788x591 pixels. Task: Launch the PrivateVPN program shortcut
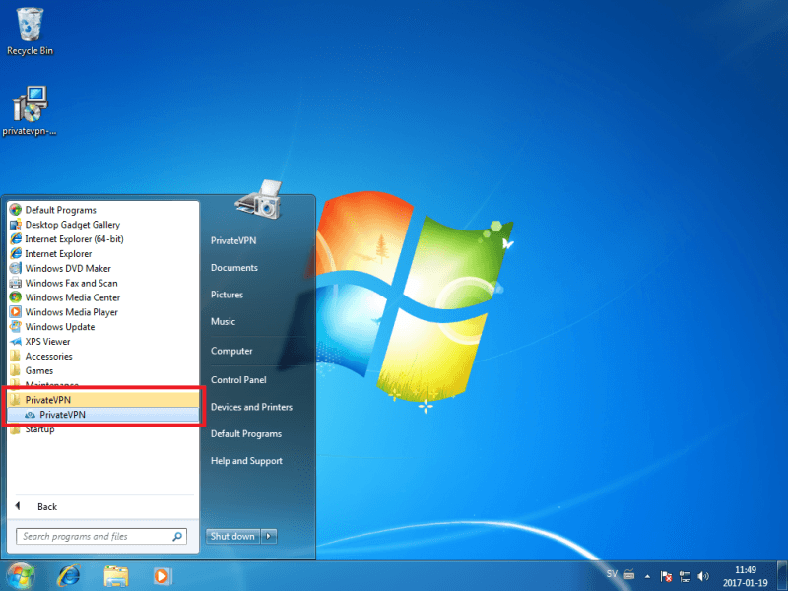62,415
